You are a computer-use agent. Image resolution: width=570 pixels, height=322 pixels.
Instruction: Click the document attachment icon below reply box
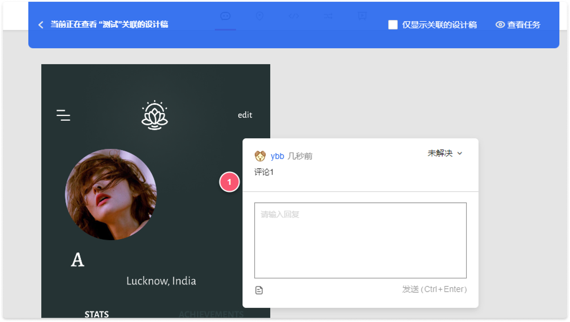(x=259, y=290)
